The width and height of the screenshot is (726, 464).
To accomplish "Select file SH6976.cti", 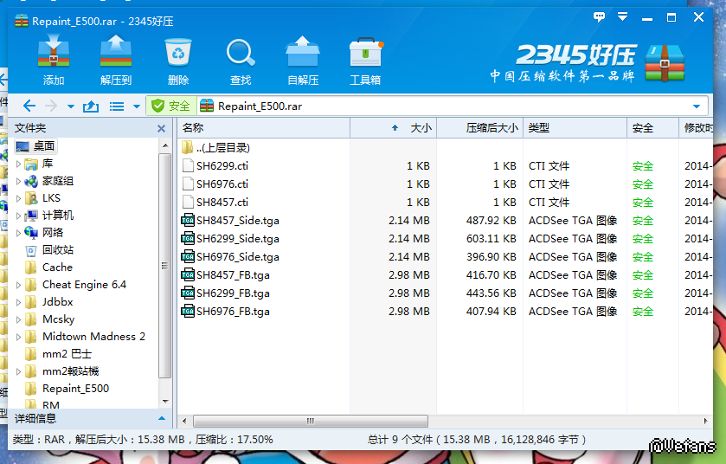I will tap(215, 184).
